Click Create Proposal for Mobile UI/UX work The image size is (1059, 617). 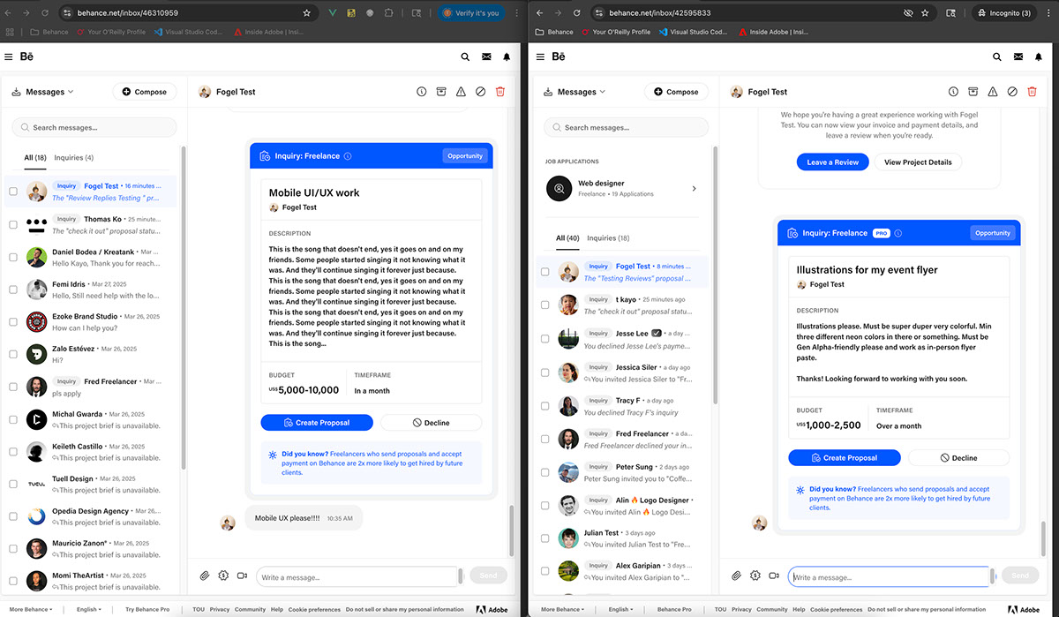point(317,423)
